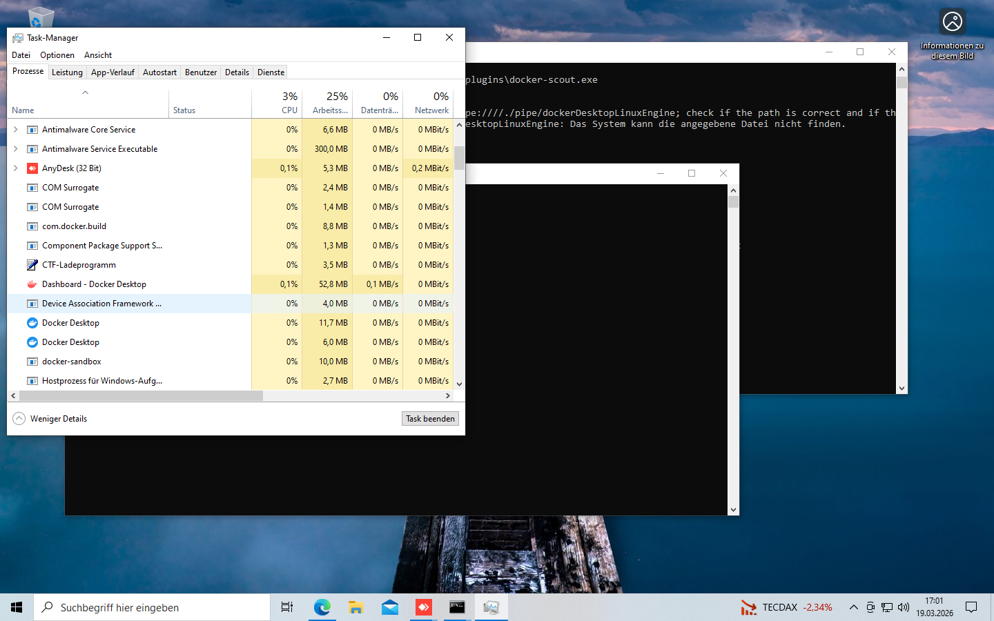Screen dimensions: 994x621
Task: Collapse to fewer details with Weniger Details arrow
Action: [x=19, y=419]
